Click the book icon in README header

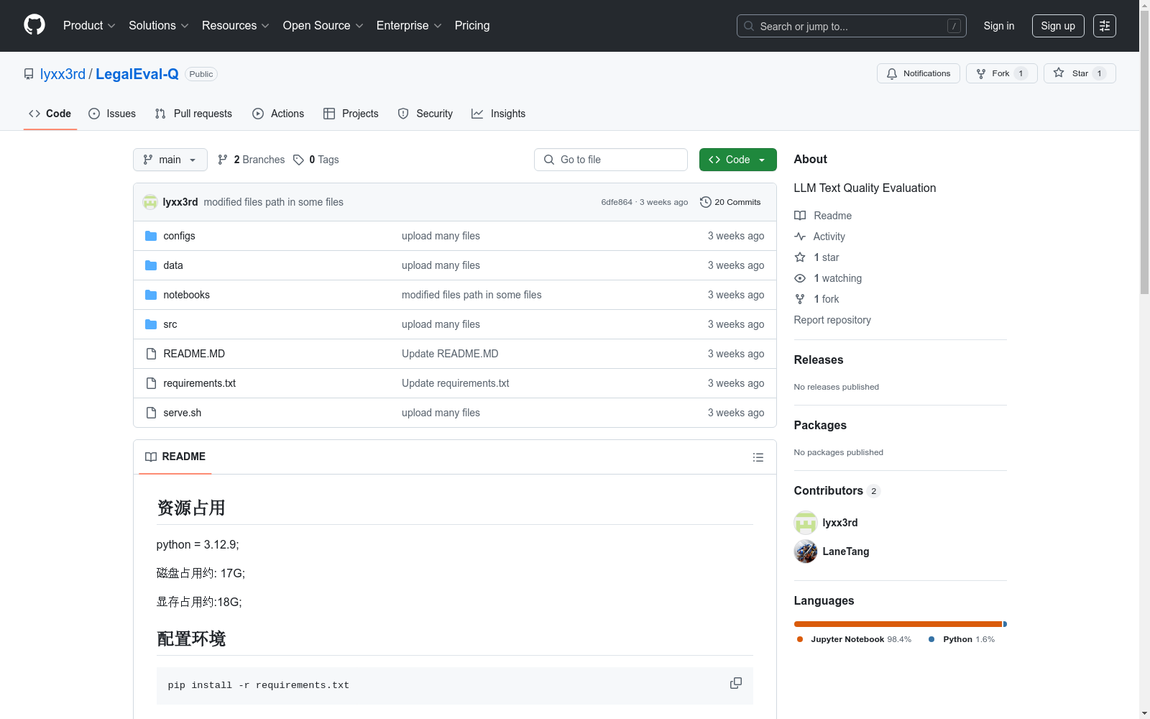pyautogui.click(x=151, y=457)
